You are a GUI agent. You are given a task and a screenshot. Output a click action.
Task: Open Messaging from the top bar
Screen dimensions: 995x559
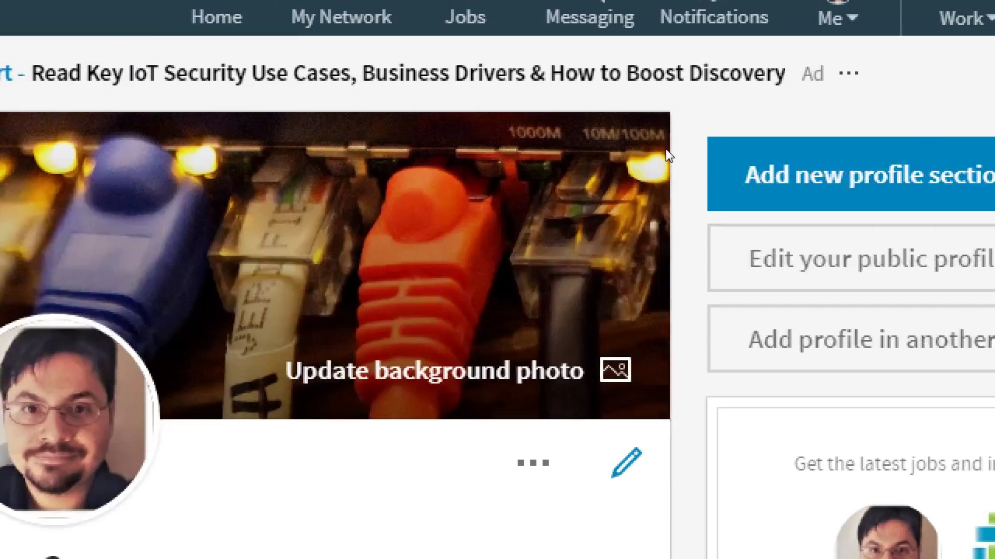(589, 17)
